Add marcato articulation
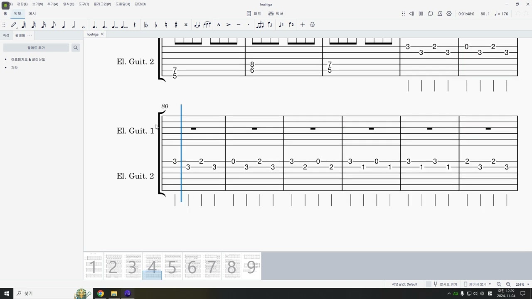 [x=219, y=25]
